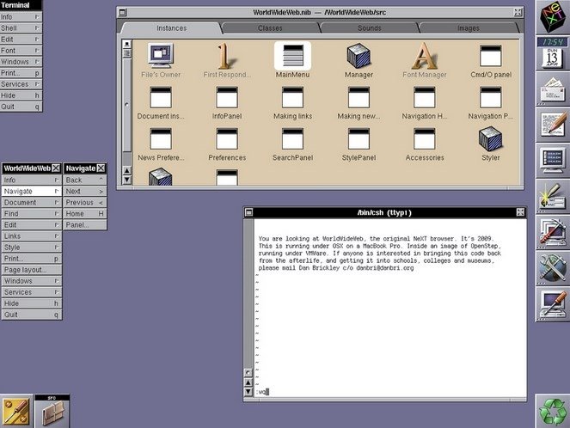Choose Quit in the Terminal menu

click(x=21, y=107)
